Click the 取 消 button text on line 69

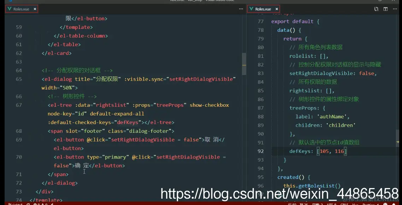(x=212, y=140)
